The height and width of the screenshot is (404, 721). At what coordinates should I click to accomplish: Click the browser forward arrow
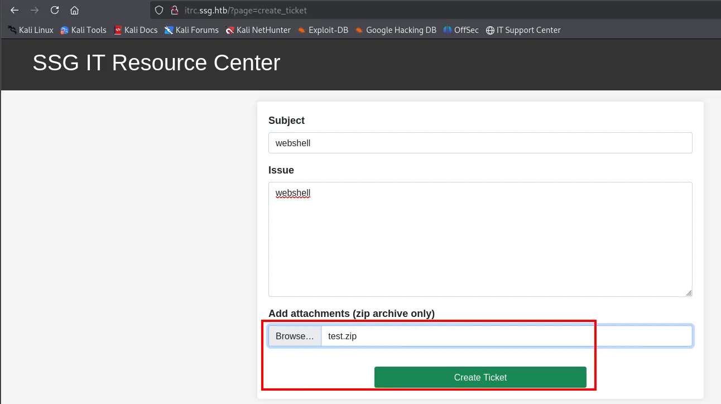(35, 10)
